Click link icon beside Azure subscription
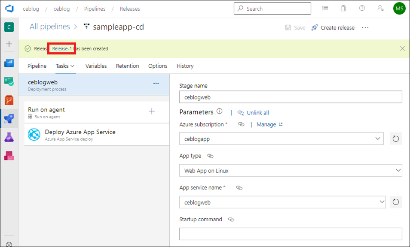The width and height of the screenshot is (410, 247). pyautogui.click(x=241, y=124)
